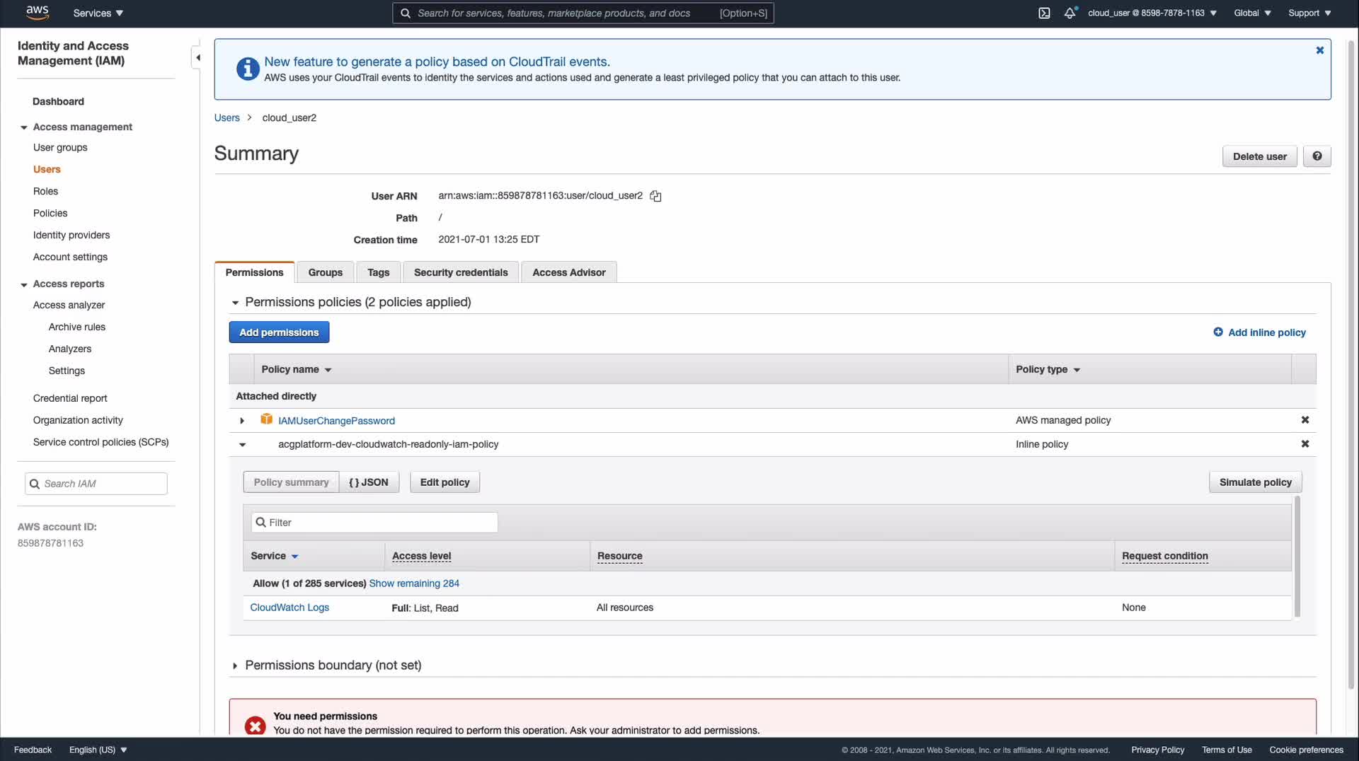Show remaining 284 services
This screenshot has height=761, width=1359.
point(414,583)
